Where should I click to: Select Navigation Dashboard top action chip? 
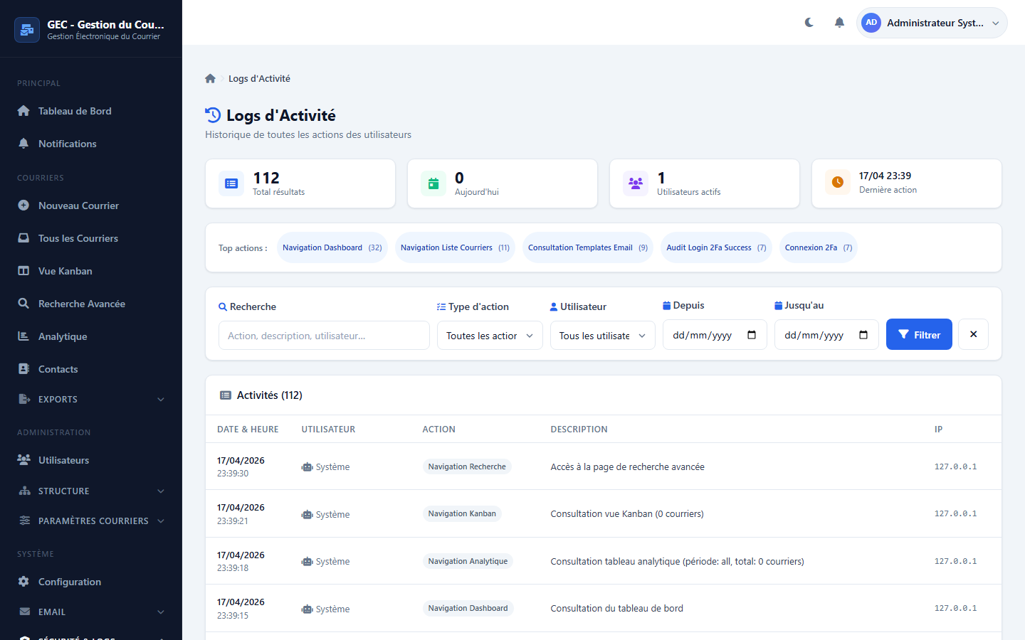(x=332, y=247)
